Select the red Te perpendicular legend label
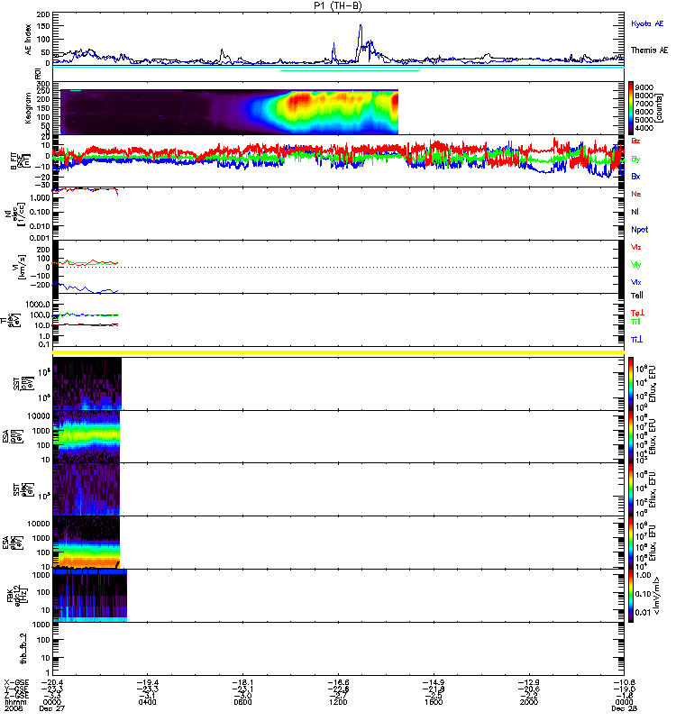The height and width of the screenshot is (721, 676). pos(637,313)
